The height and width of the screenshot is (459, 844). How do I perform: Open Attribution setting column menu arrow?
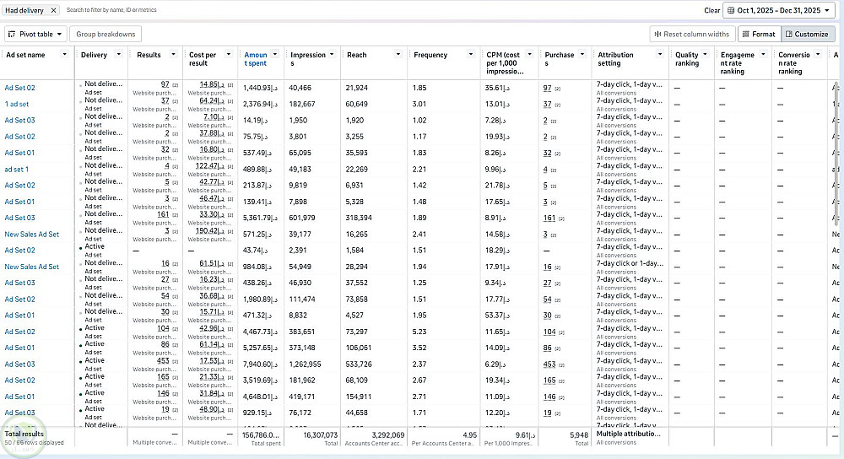659,54
